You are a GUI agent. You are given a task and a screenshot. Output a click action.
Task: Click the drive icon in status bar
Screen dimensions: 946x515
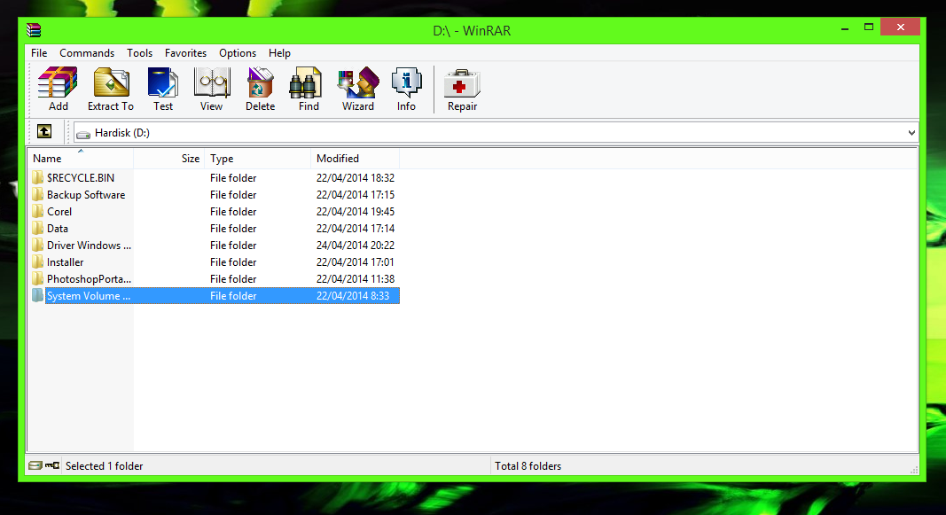pyautogui.click(x=35, y=465)
